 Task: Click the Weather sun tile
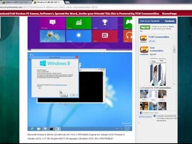point(79,36)
